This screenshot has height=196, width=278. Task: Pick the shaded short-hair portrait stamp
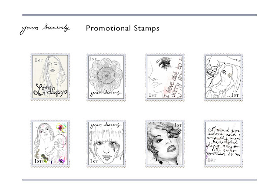[x=165, y=144]
